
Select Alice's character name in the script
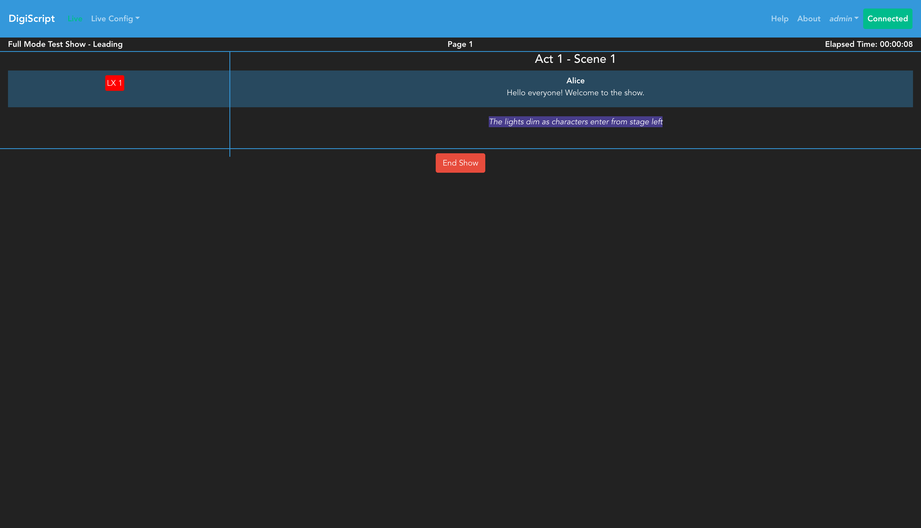click(x=575, y=81)
